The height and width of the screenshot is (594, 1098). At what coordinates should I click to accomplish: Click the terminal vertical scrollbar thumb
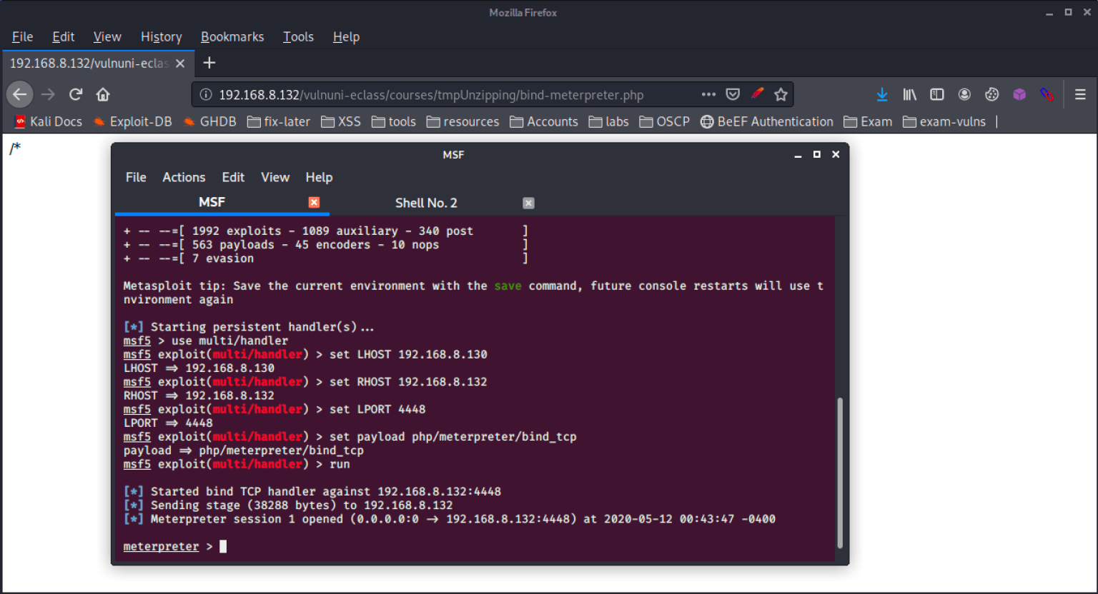tap(839, 472)
